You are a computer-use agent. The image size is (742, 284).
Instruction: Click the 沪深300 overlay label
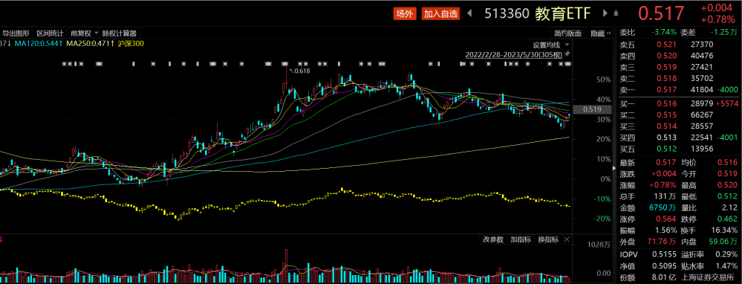(131, 44)
